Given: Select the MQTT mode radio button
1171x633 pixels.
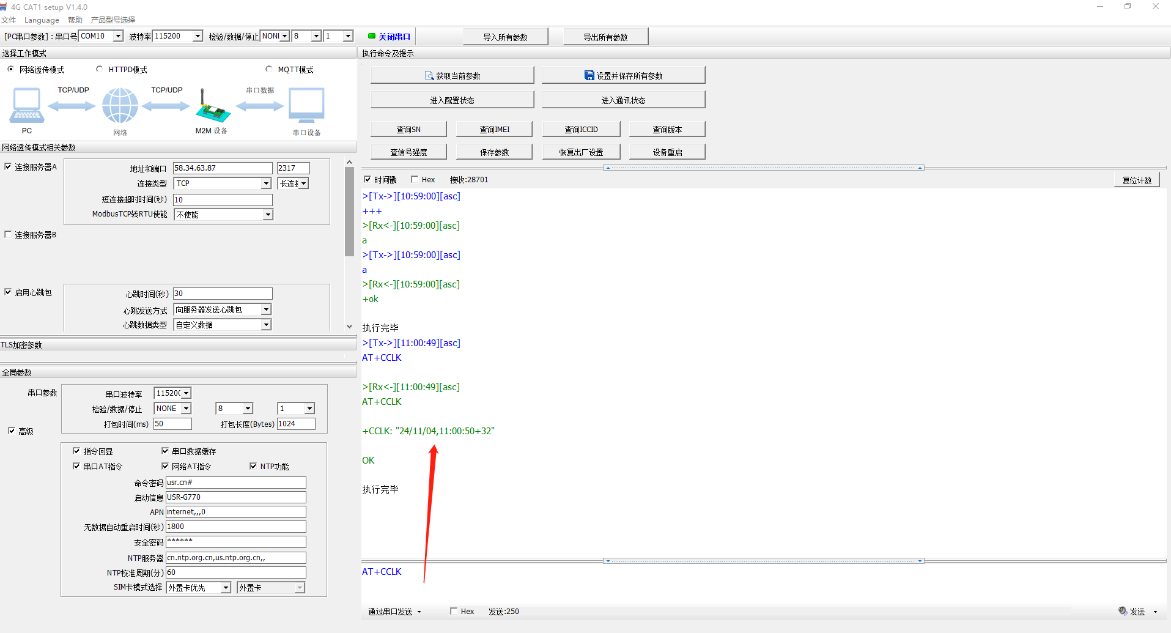Looking at the screenshot, I should tap(269, 69).
